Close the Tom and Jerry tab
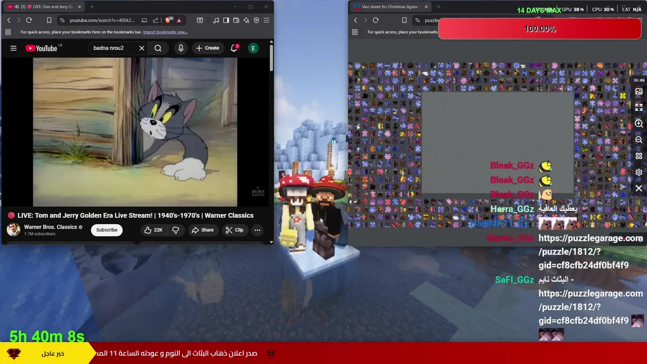647x364 pixels. click(79, 7)
